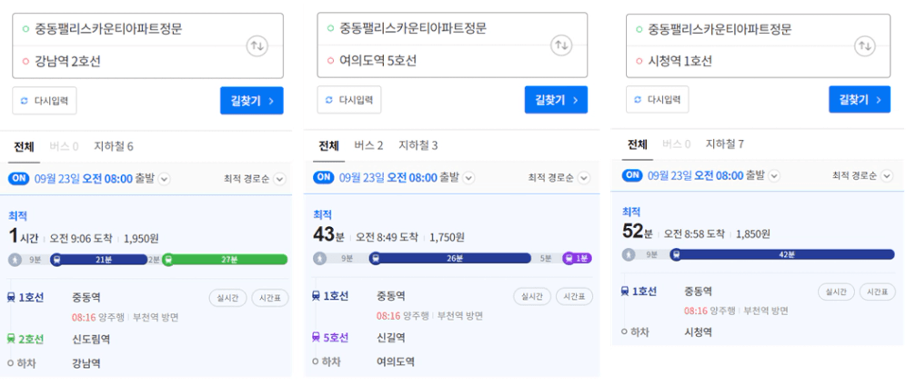Screen dimensions: 906x386
Task: Toggle the ON departure time switch in the Gangnam panel
Action: [19, 178]
